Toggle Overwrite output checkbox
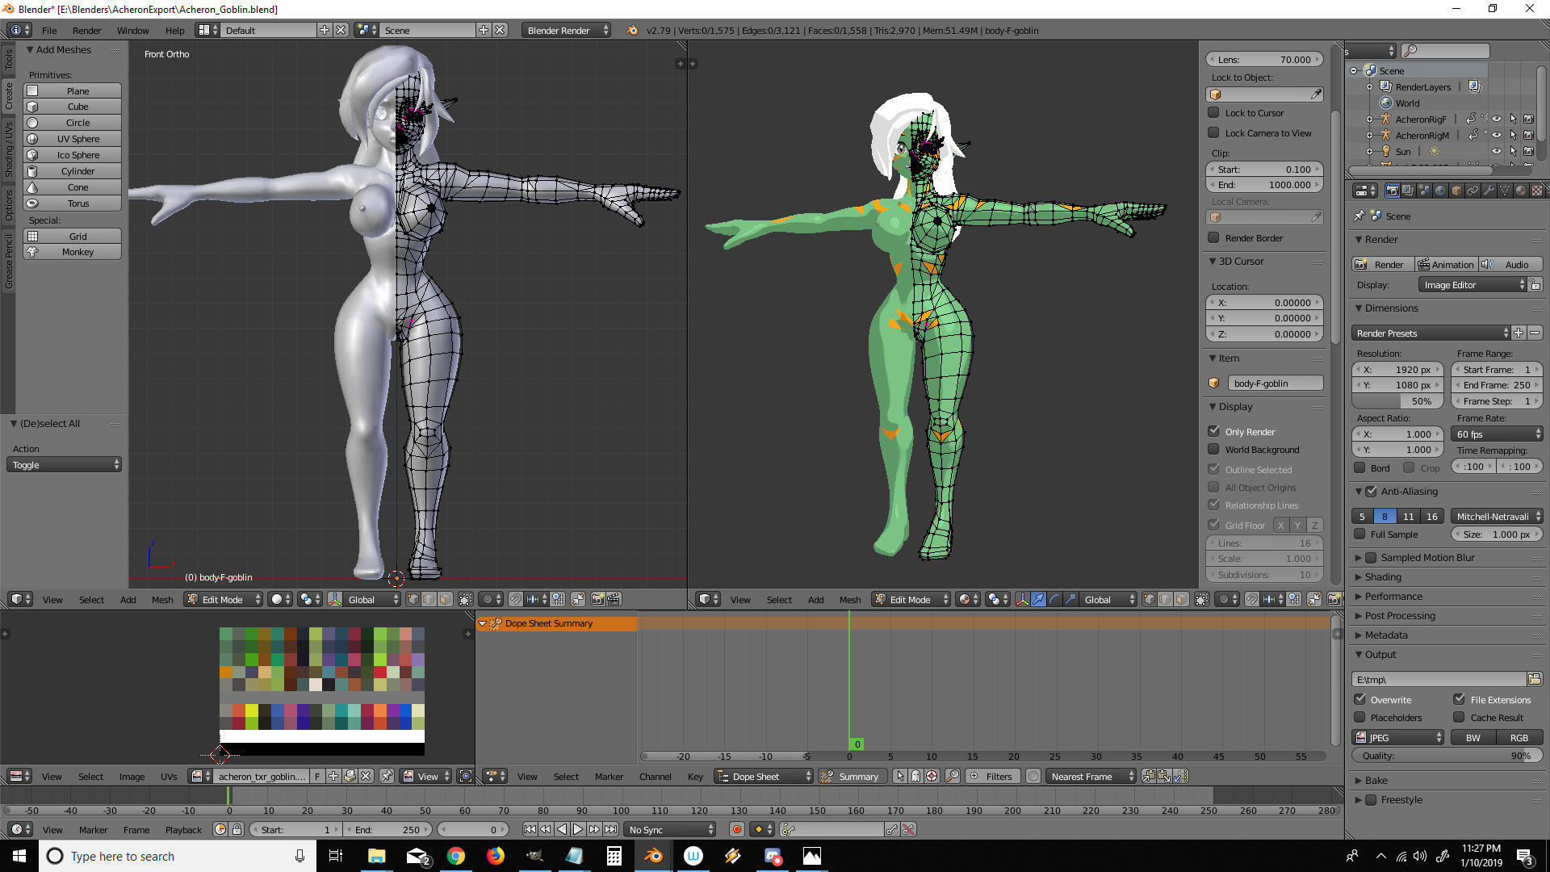This screenshot has width=1550, height=872. point(1360,699)
